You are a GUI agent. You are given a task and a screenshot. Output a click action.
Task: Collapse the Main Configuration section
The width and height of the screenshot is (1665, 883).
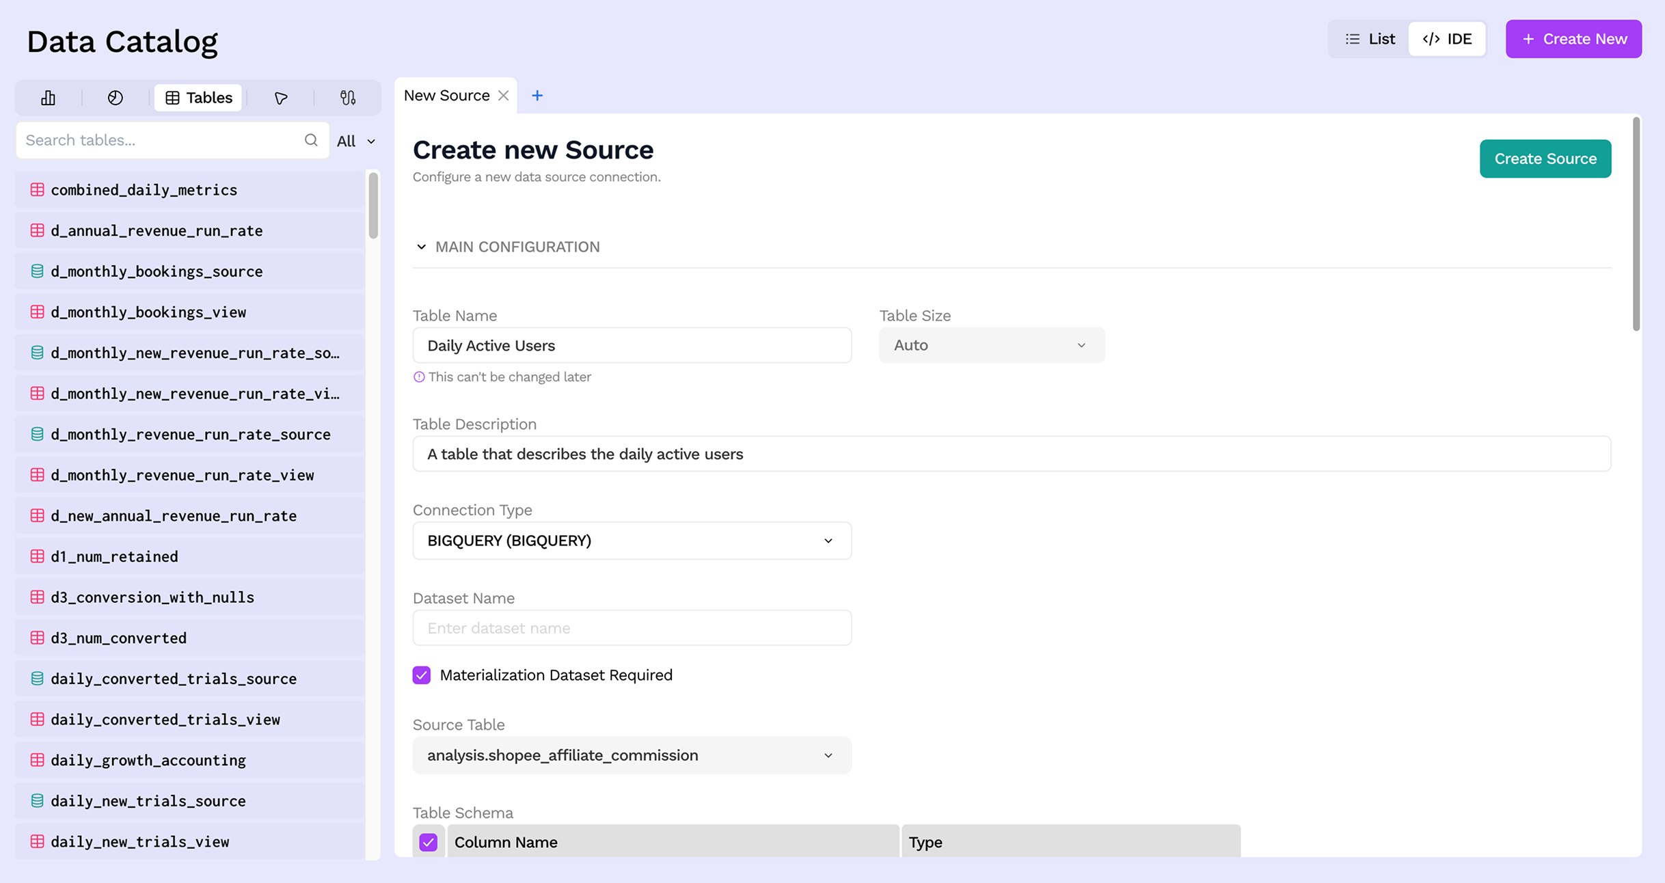tap(422, 247)
